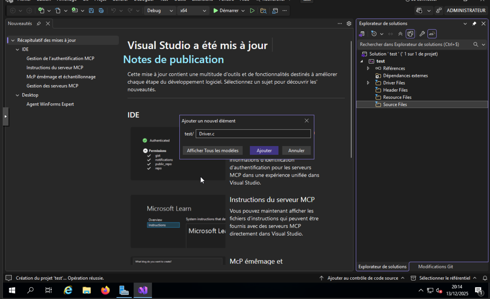Image resolution: width=490 pixels, height=299 pixels.
Task: Click the status bar output message icon
Action: click(9, 278)
